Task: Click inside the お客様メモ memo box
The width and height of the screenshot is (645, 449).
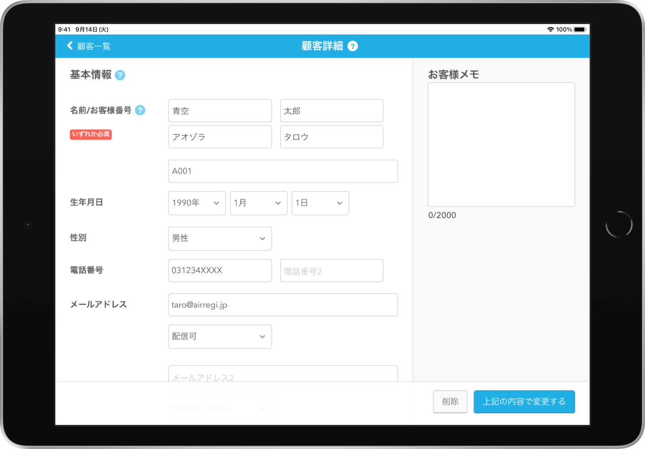Action: (x=501, y=144)
